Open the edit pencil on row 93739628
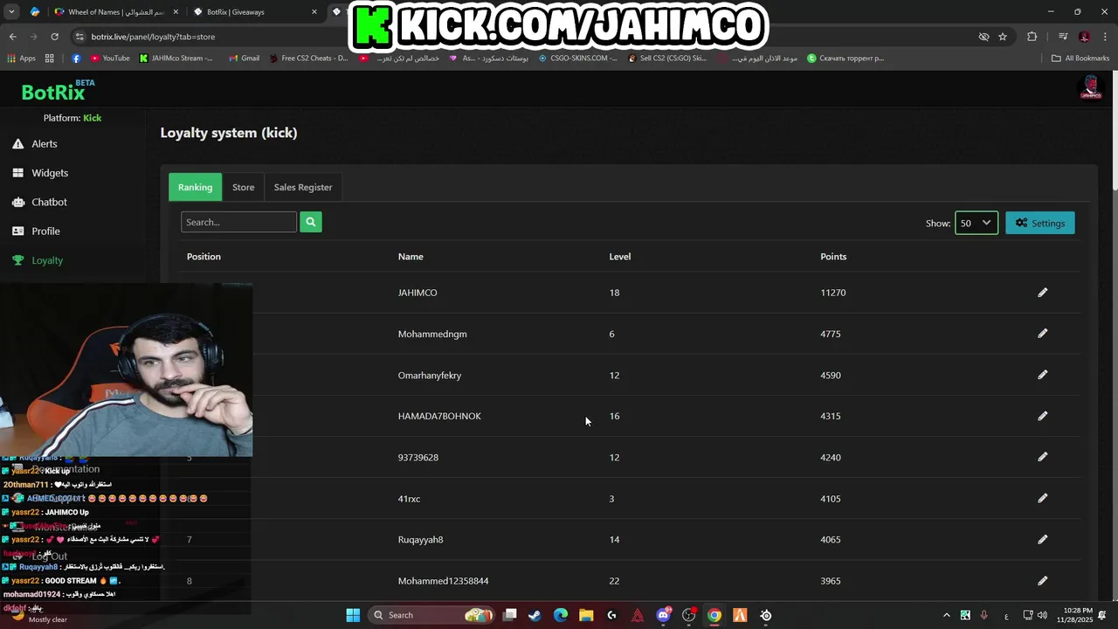The width and height of the screenshot is (1118, 629). (1042, 457)
